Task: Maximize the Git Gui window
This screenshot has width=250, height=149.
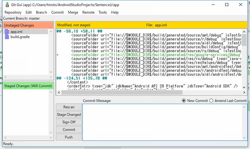Action: point(227,5)
